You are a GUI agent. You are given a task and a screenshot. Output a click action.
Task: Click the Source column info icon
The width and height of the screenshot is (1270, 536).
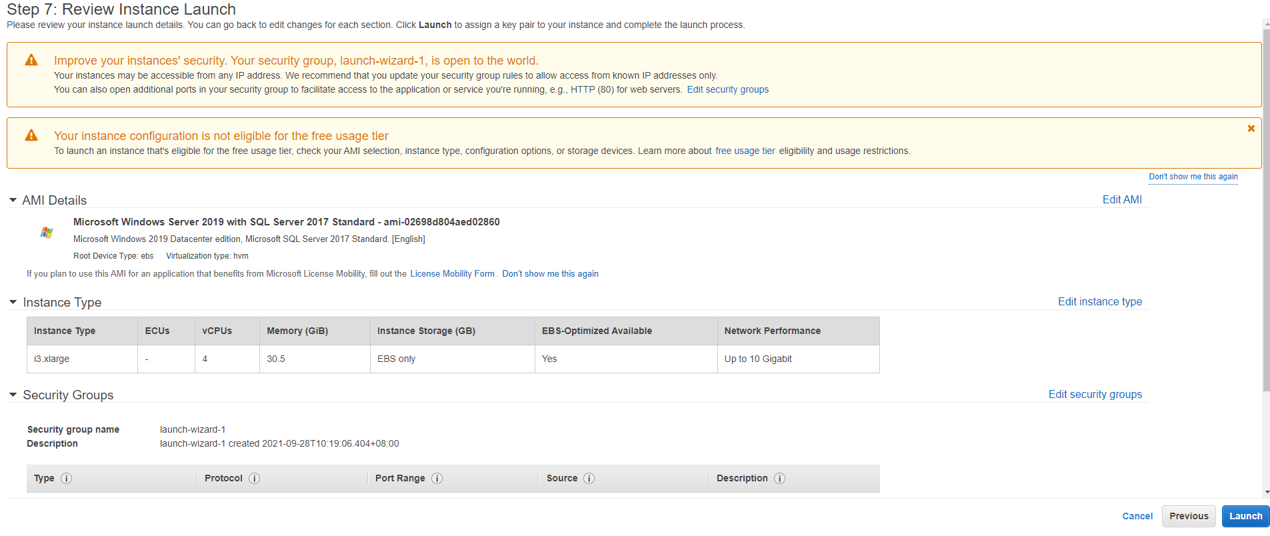589,478
